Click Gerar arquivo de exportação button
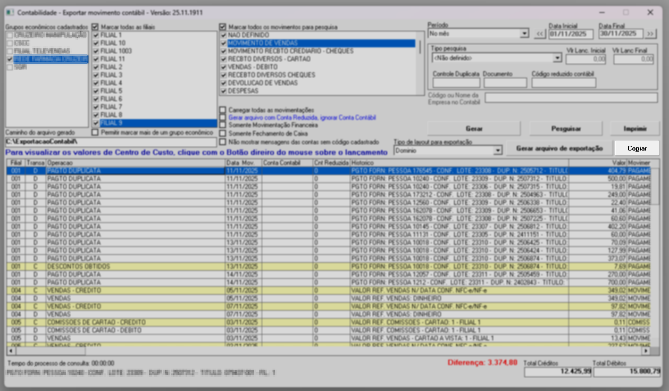Viewport: 669px width, 391px height. [x=559, y=148]
